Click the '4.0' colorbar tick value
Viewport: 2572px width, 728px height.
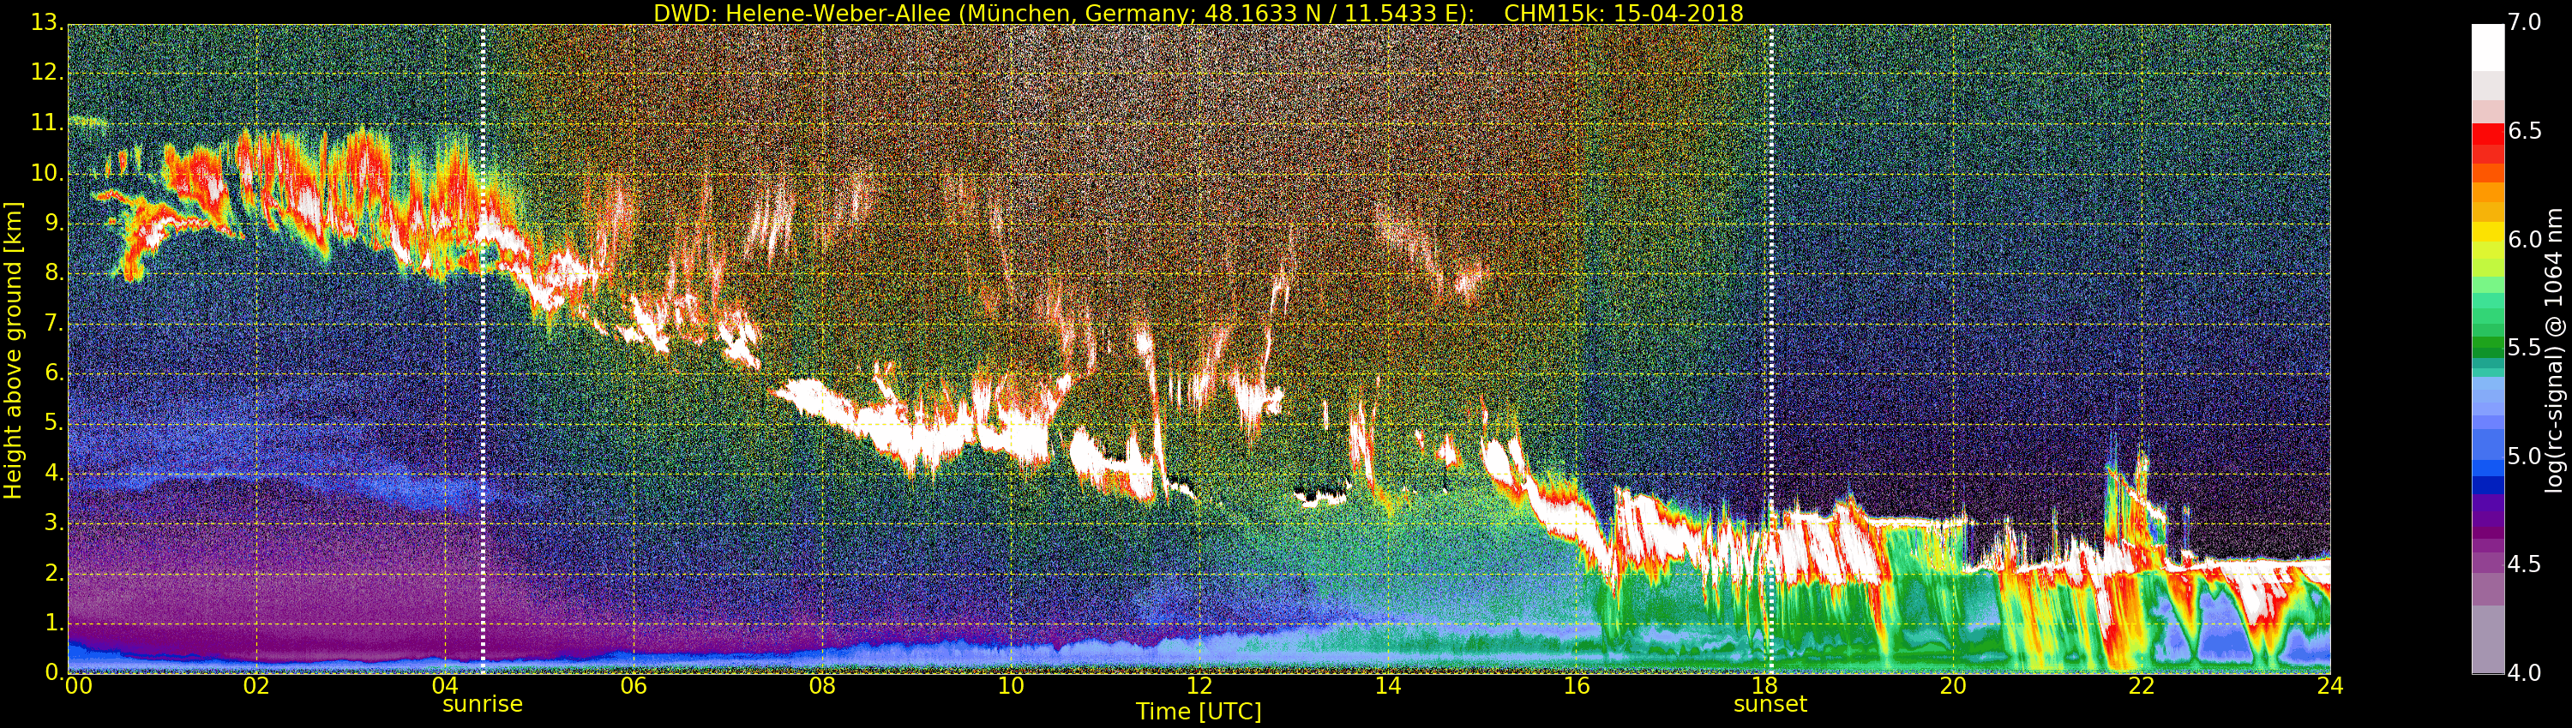(x=2525, y=673)
